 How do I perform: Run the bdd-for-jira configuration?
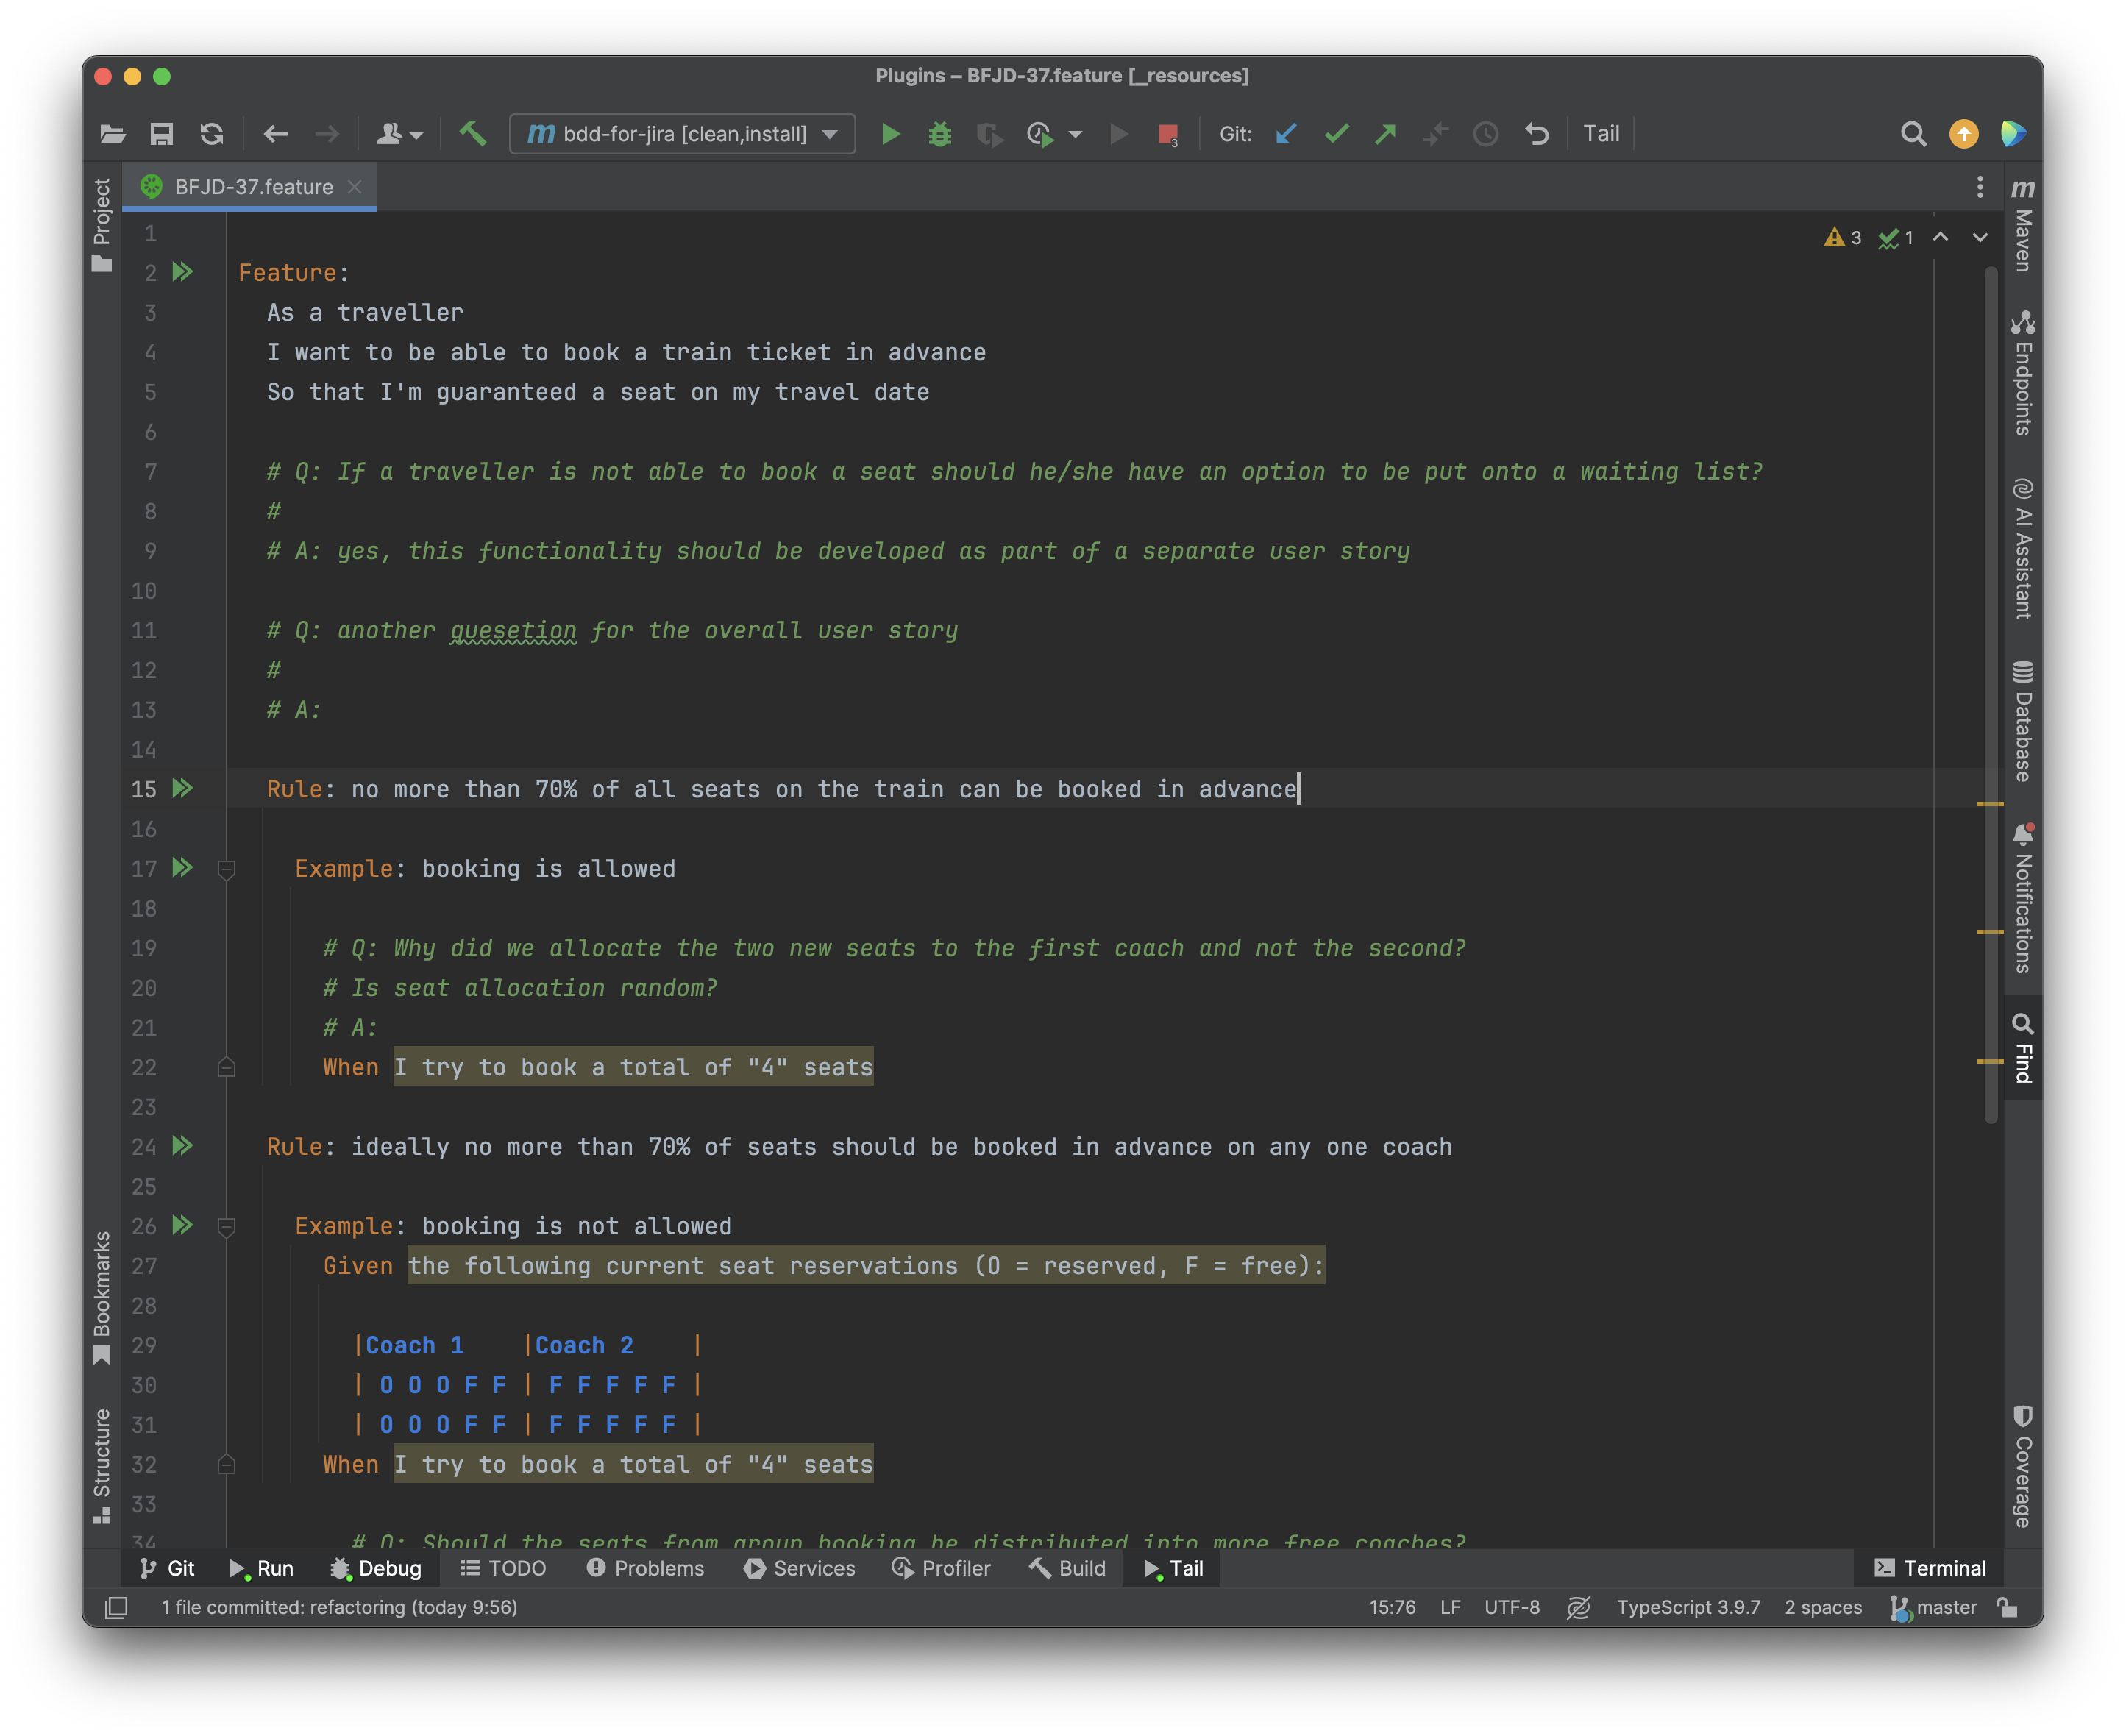click(890, 134)
